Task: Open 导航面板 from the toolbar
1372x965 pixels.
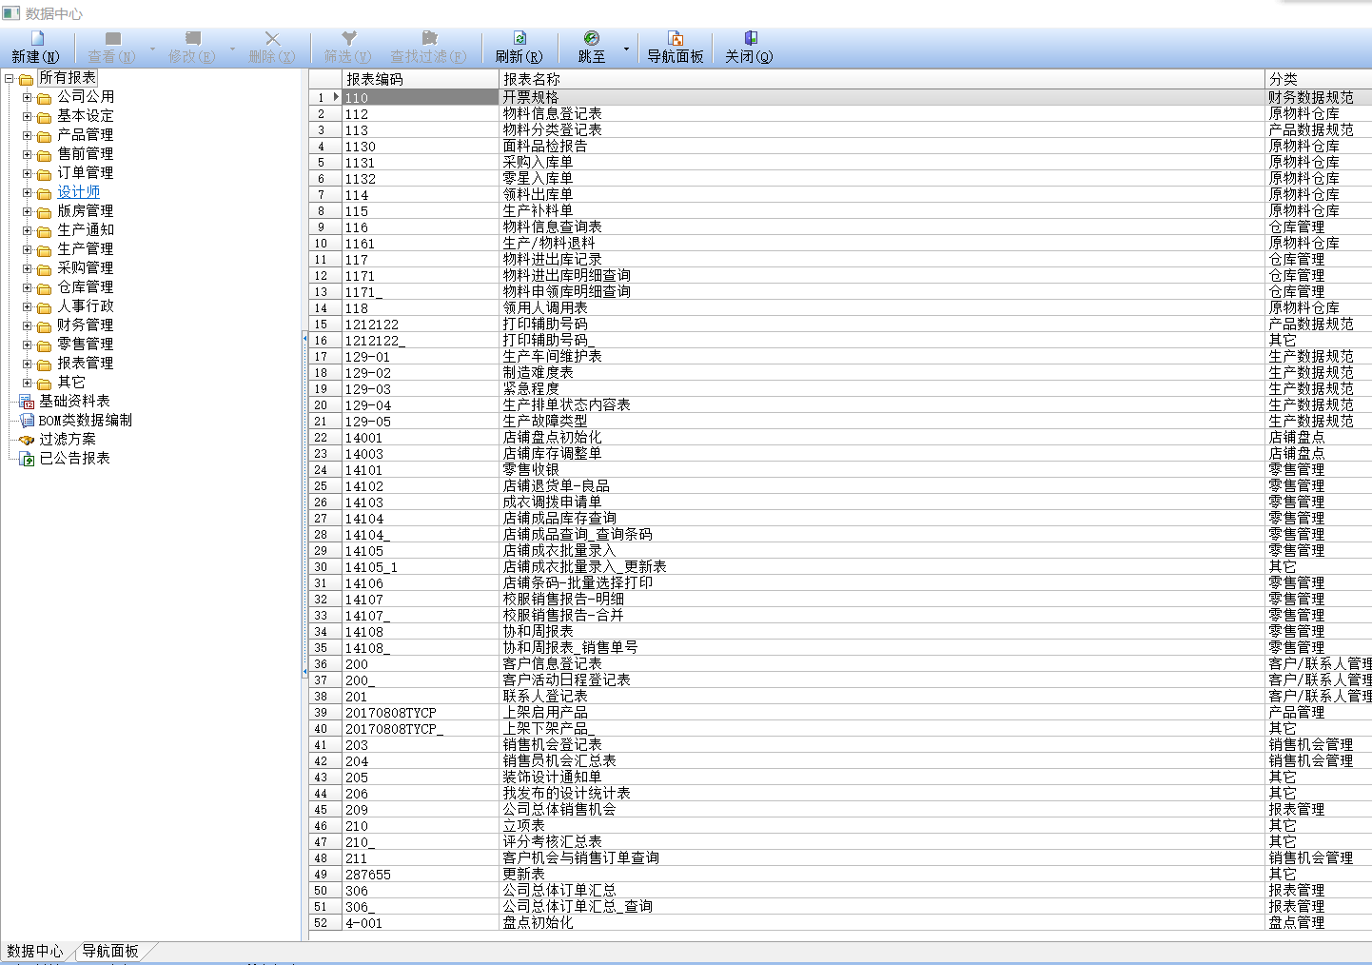Action: pos(676,48)
